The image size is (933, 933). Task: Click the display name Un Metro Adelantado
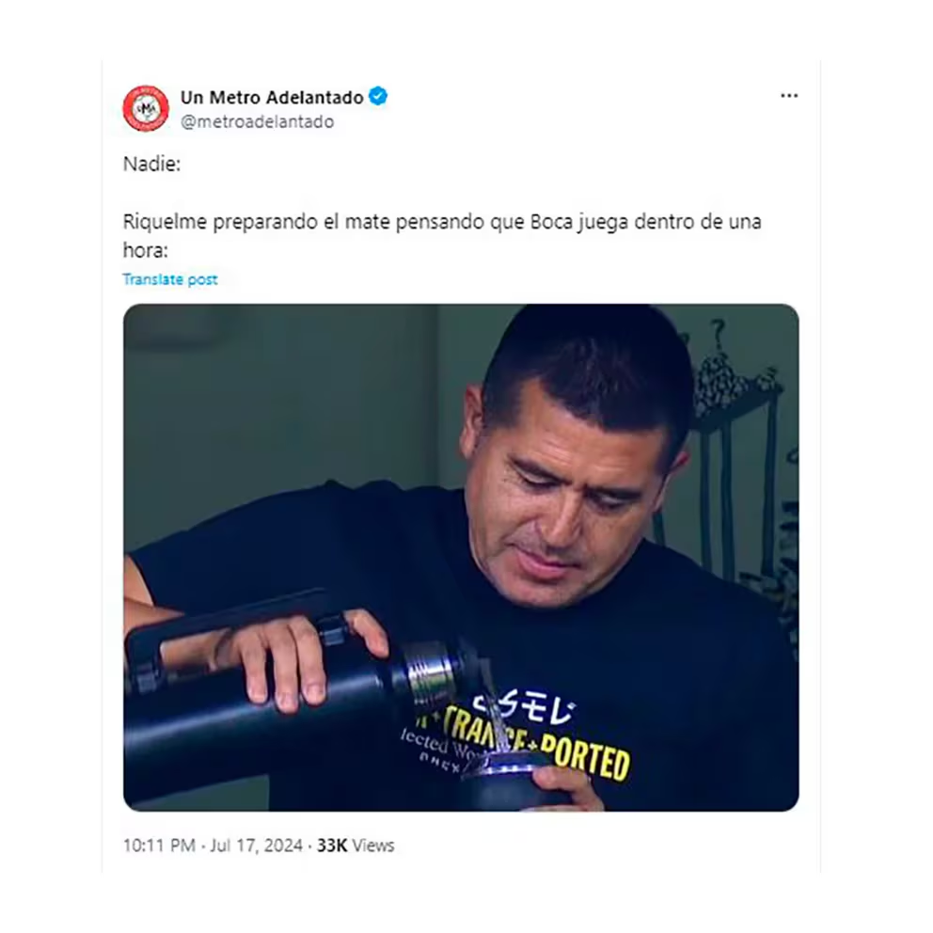tap(272, 97)
